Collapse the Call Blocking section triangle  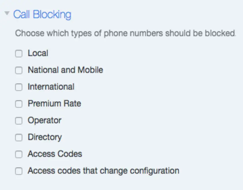tap(7, 13)
